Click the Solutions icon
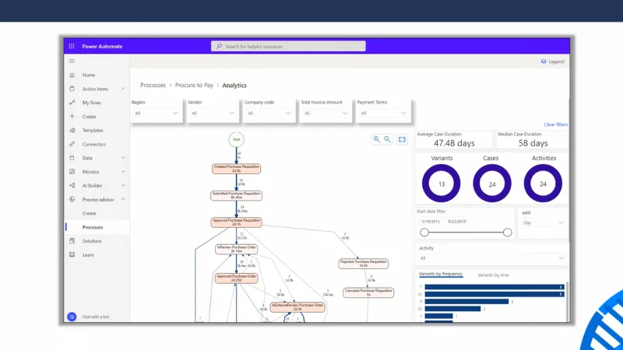The width and height of the screenshot is (623, 350). tap(72, 241)
